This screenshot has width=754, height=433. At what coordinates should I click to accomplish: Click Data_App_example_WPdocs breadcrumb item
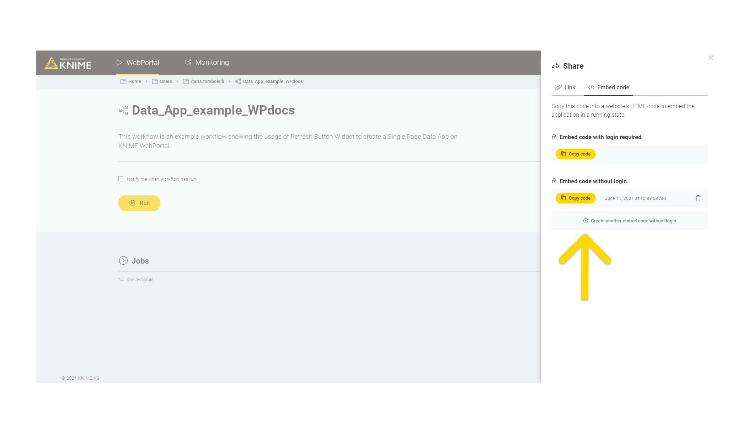click(x=269, y=81)
